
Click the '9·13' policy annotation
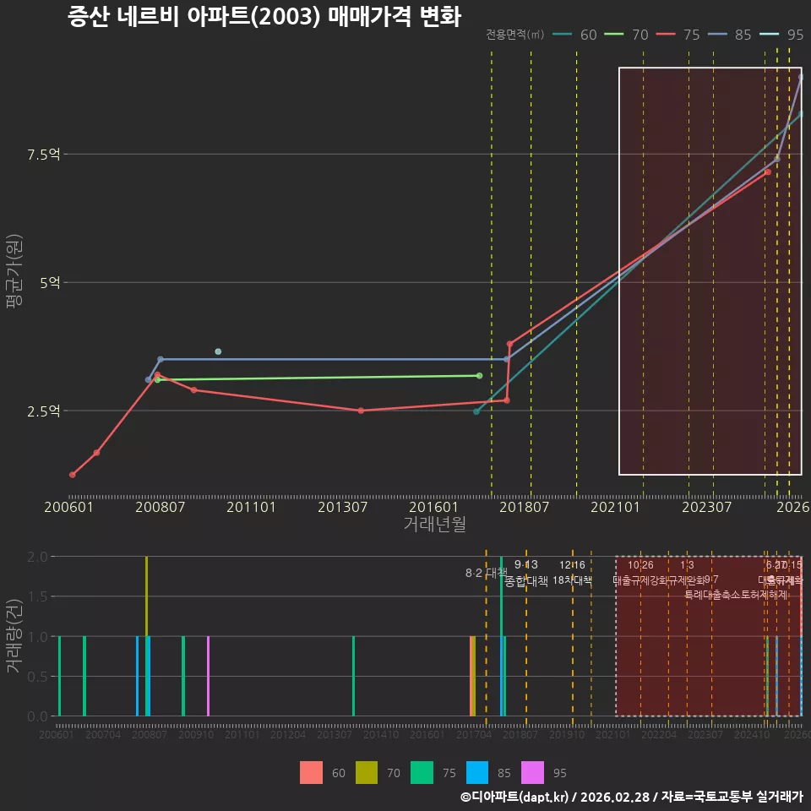pos(526,564)
